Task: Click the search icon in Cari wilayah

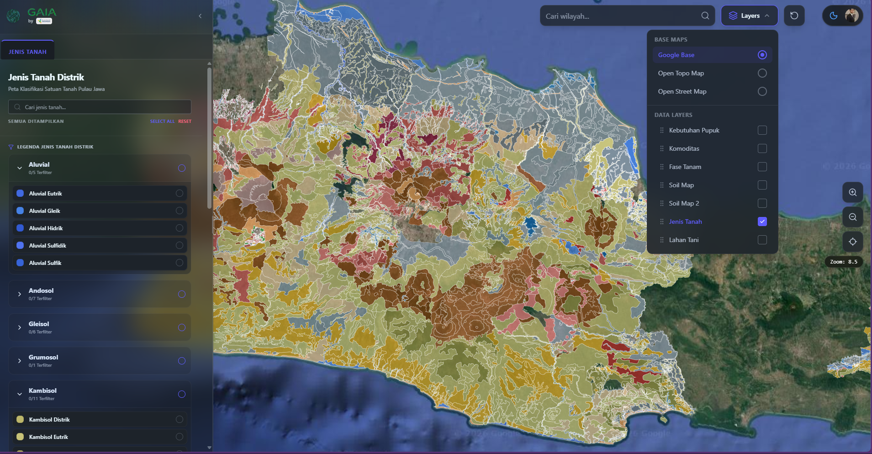Action: point(705,16)
